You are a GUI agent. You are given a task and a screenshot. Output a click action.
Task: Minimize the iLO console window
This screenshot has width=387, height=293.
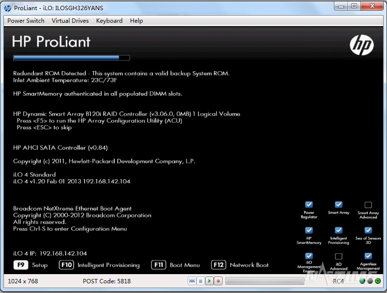click(x=341, y=6)
